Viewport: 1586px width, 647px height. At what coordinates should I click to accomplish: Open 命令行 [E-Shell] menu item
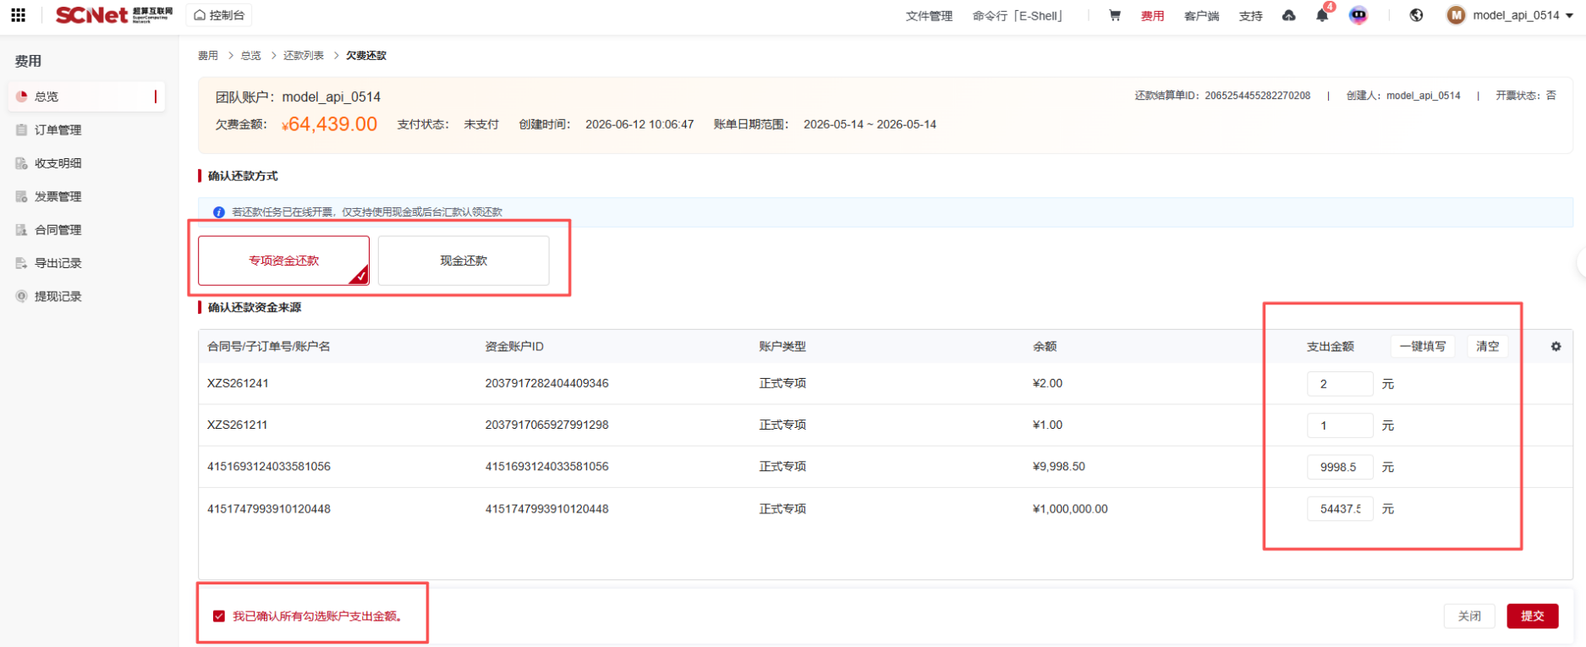[x=1018, y=16]
